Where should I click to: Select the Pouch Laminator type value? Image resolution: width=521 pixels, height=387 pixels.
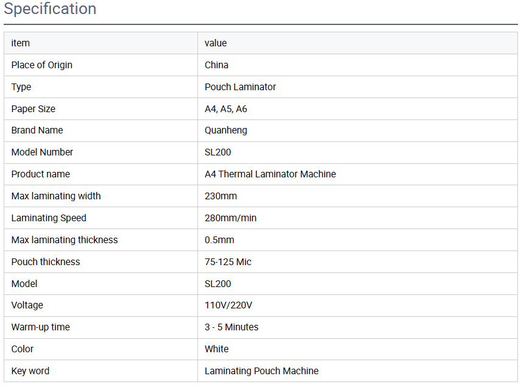coord(240,87)
